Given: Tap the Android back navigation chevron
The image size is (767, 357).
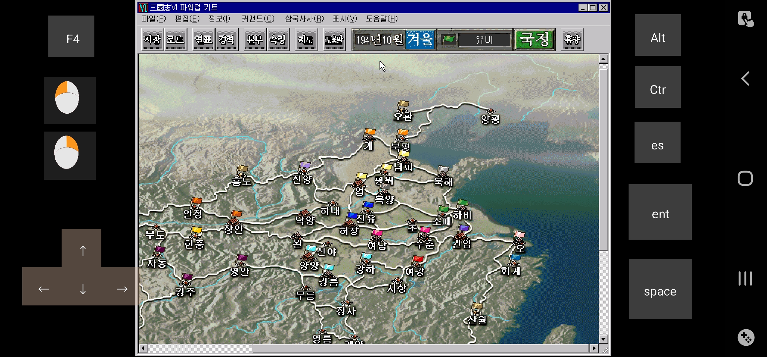Looking at the screenshot, I should tap(745, 79).
